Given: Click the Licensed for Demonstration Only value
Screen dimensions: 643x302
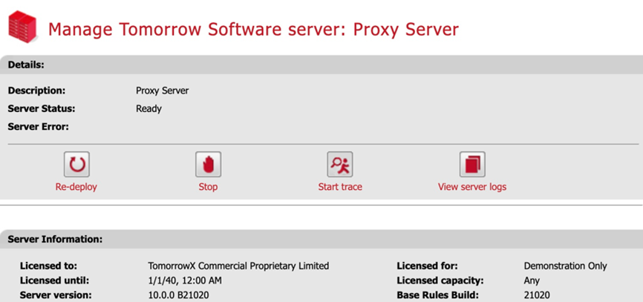Looking at the screenshot, I should pos(565,266).
